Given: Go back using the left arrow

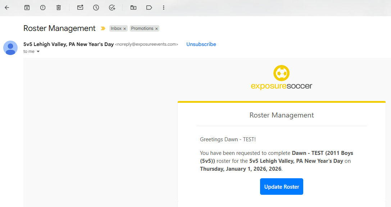Looking at the screenshot, I should click(x=7, y=8).
